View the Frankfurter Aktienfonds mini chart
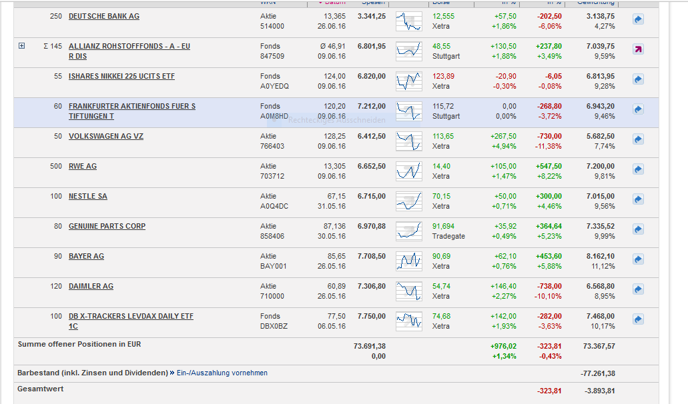This screenshot has height=404, width=688. [x=409, y=111]
